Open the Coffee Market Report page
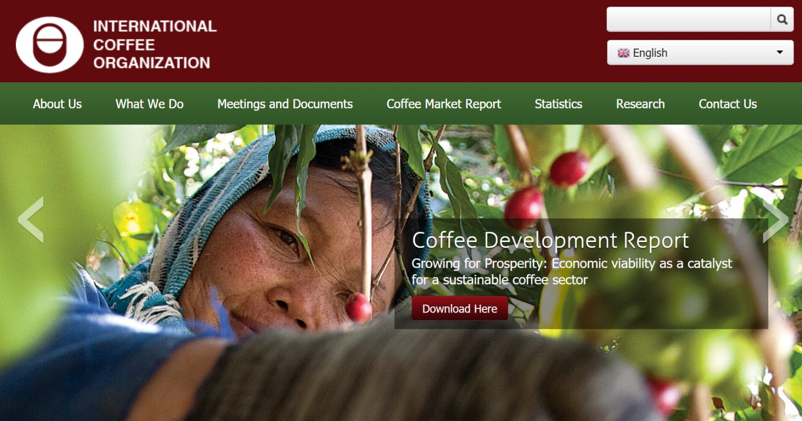Image resolution: width=802 pixels, height=421 pixels. click(444, 104)
